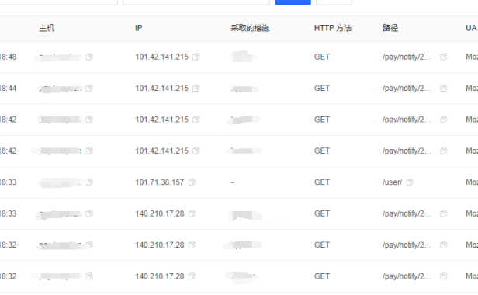Click the /user/ path text

(392, 182)
